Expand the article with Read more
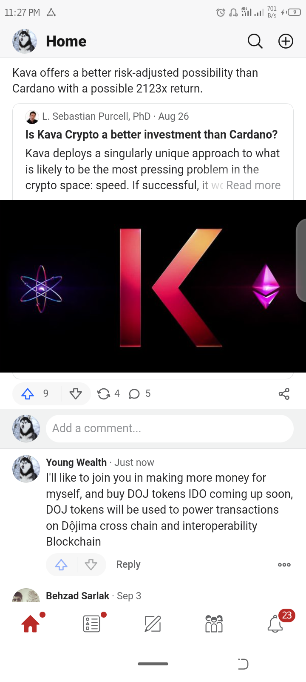This screenshot has height=682, width=306. pyautogui.click(x=253, y=185)
